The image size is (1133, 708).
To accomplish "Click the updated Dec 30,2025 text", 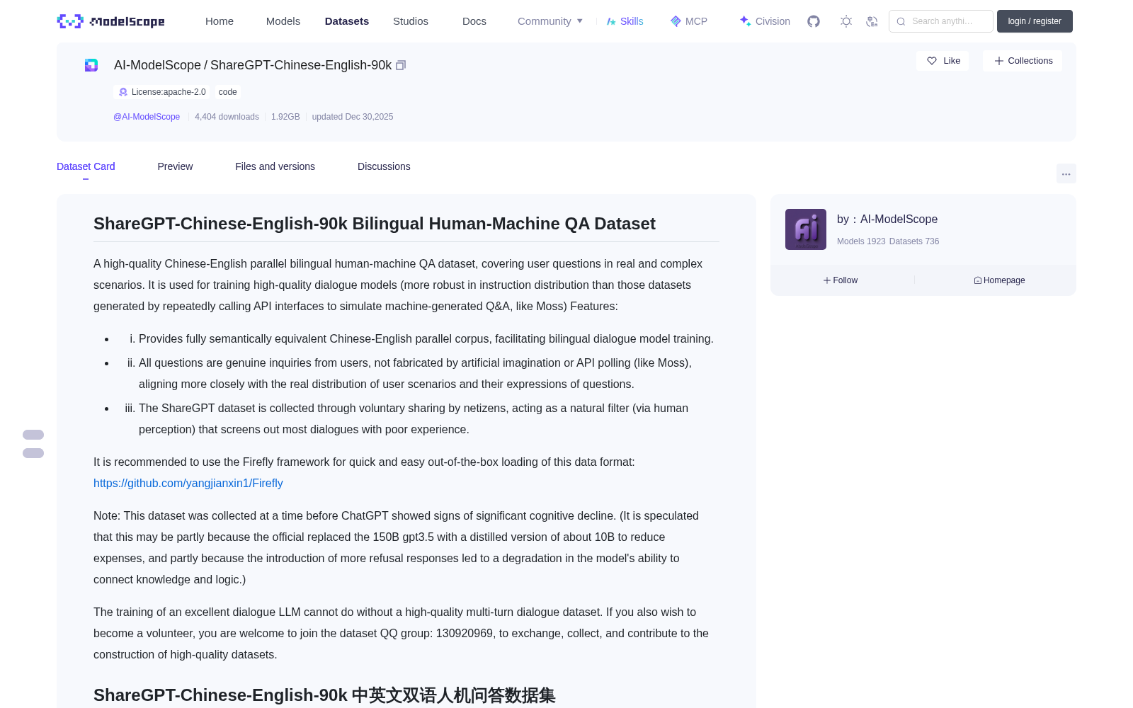I will click(x=353, y=117).
